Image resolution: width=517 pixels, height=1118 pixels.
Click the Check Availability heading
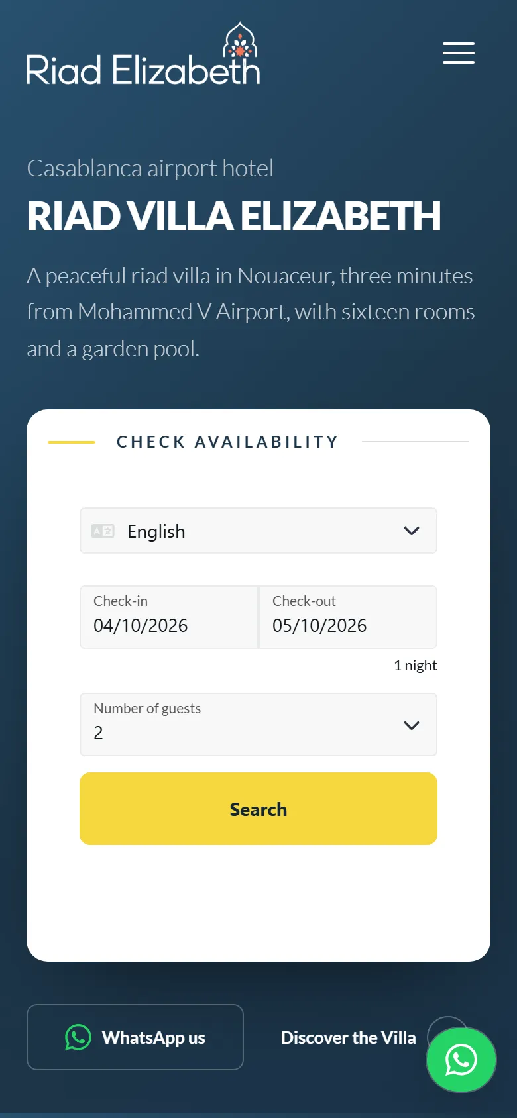pyautogui.click(x=227, y=442)
